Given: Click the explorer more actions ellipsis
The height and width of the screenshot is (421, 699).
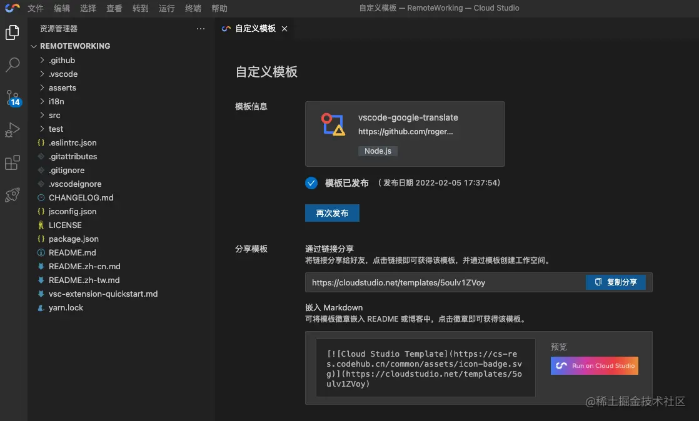Looking at the screenshot, I should (x=201, y=29).
